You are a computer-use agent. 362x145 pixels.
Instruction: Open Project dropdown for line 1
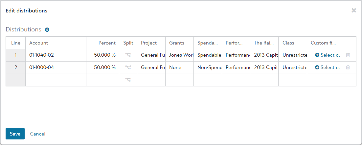coord(151,55)
